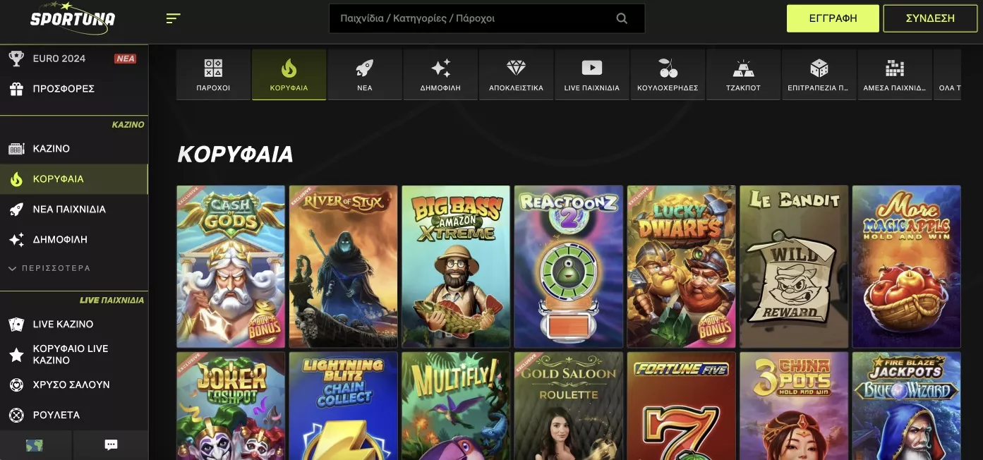This screenshot has height=460, width=983.
Task: Launch Big Bass Amazon Xtreme
Action: 456,267
